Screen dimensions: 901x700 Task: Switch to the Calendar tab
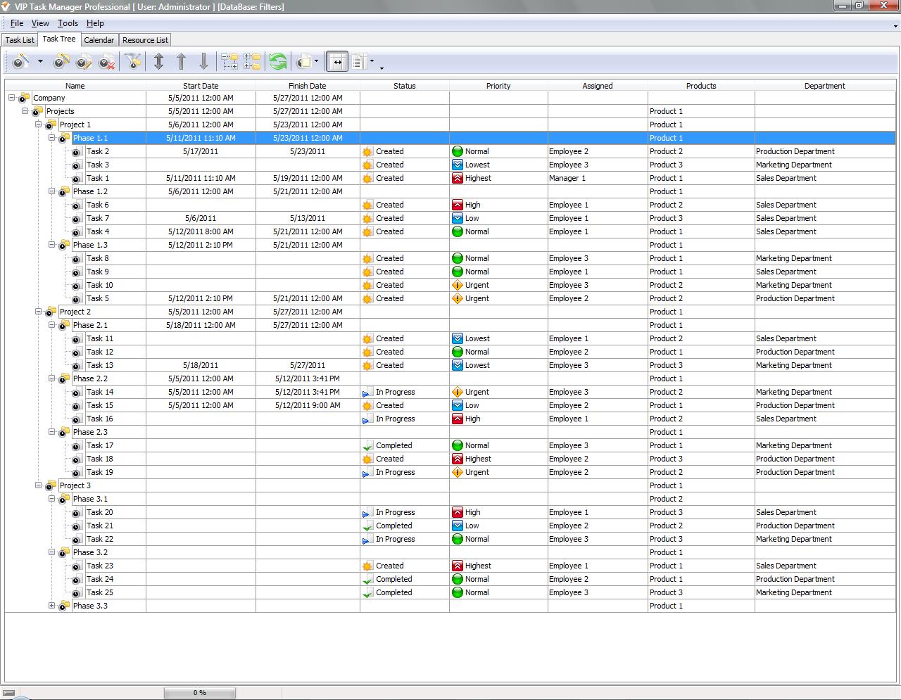99,40
